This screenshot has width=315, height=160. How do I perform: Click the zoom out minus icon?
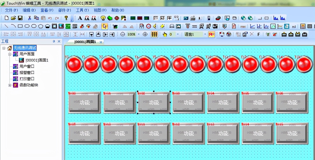[123, 34]
